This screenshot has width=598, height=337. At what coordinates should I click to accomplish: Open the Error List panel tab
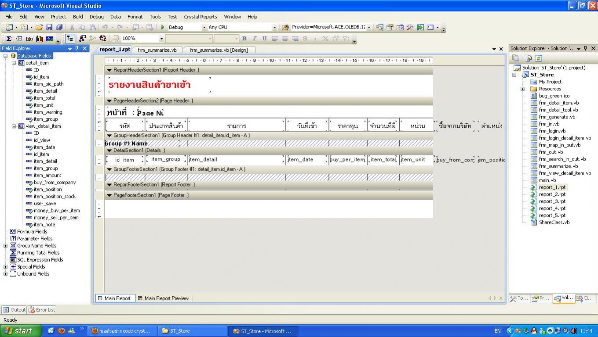[x=42, y=310]
